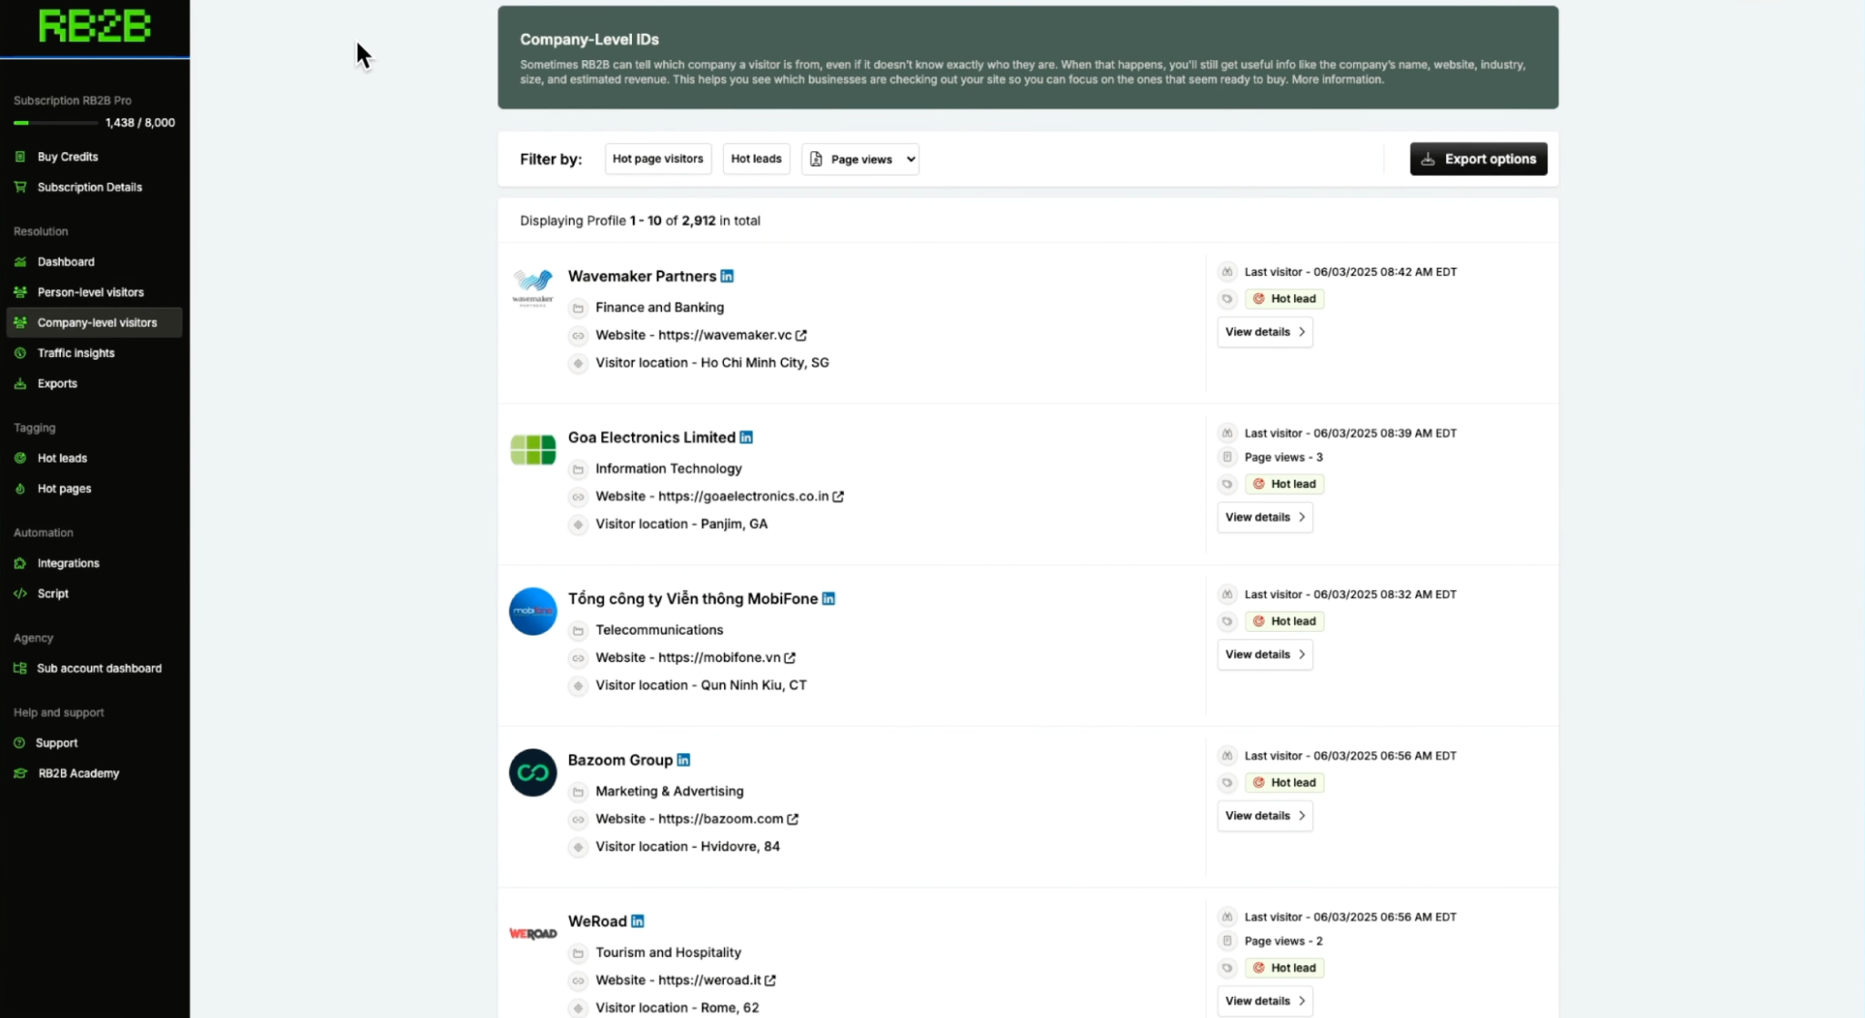Click Tổng công ty Viễn thông MobiFone name

693,598
